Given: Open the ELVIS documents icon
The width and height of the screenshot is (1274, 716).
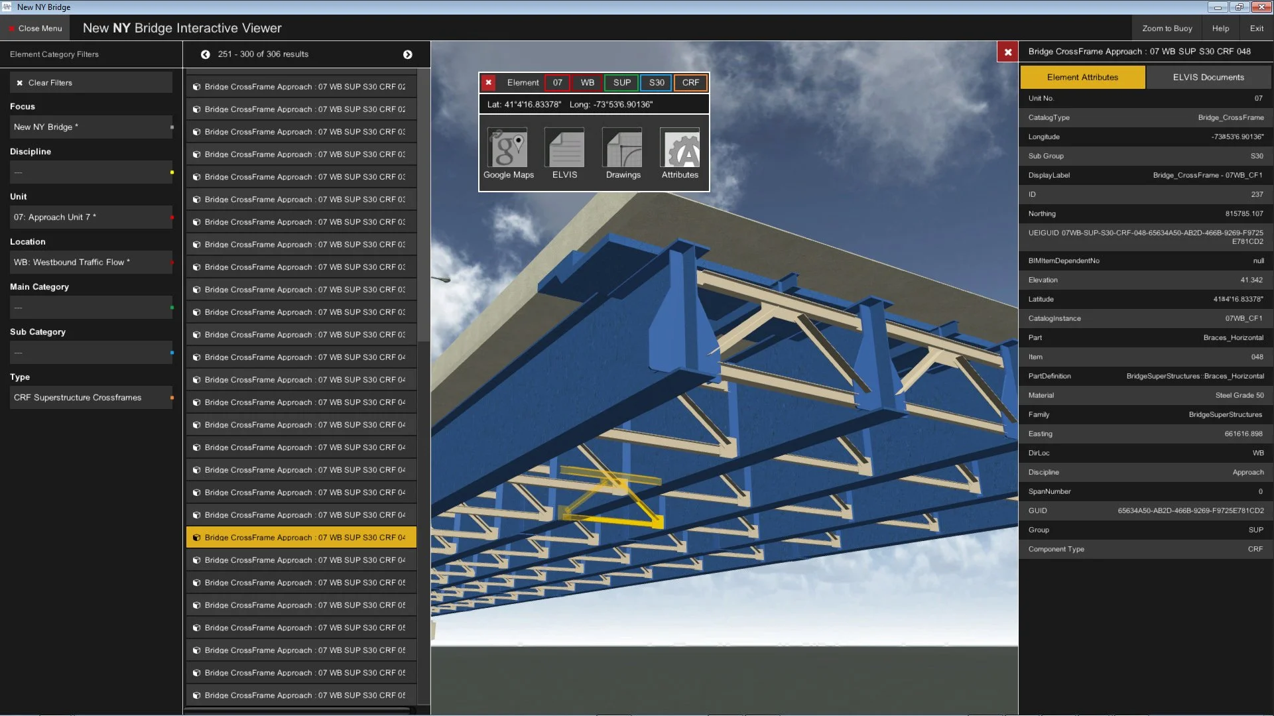Looking at the screenshot, I should [x=564, y=149].
